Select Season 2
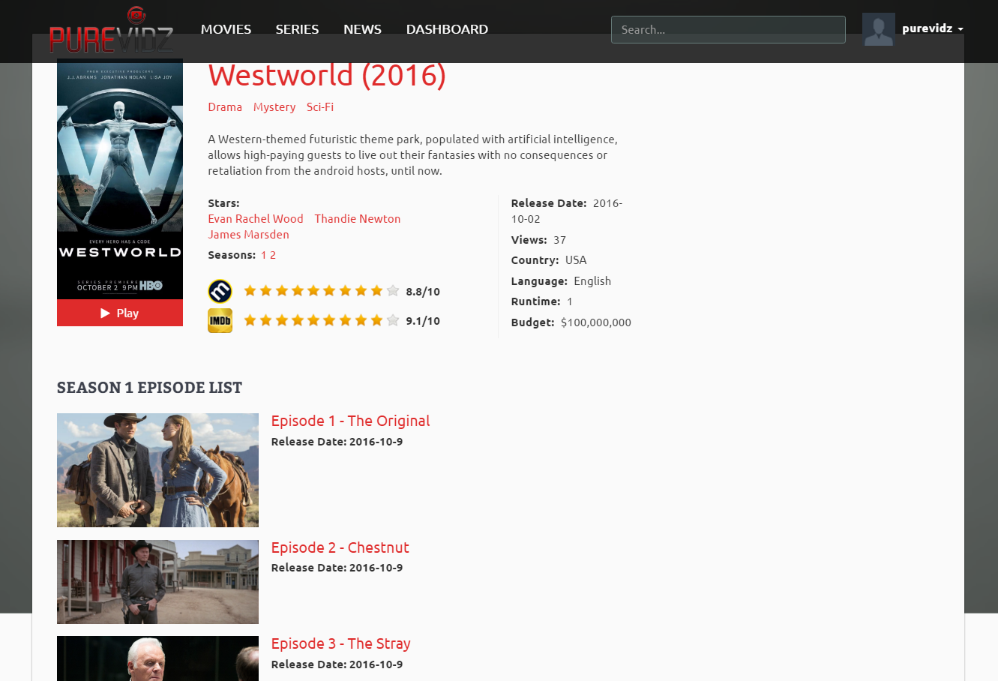 coord(273,255)
